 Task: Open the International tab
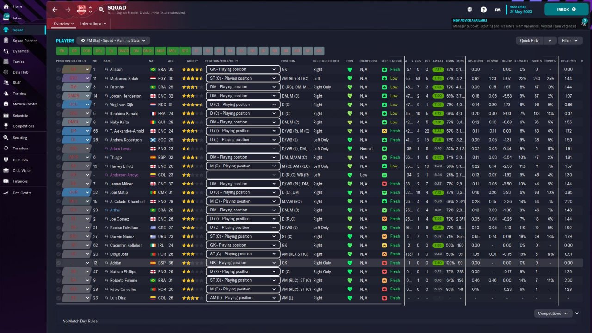(x=93, y=24)
